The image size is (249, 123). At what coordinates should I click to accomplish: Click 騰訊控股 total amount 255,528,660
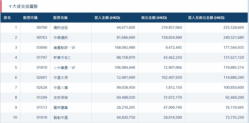click(x=234, y=27)
